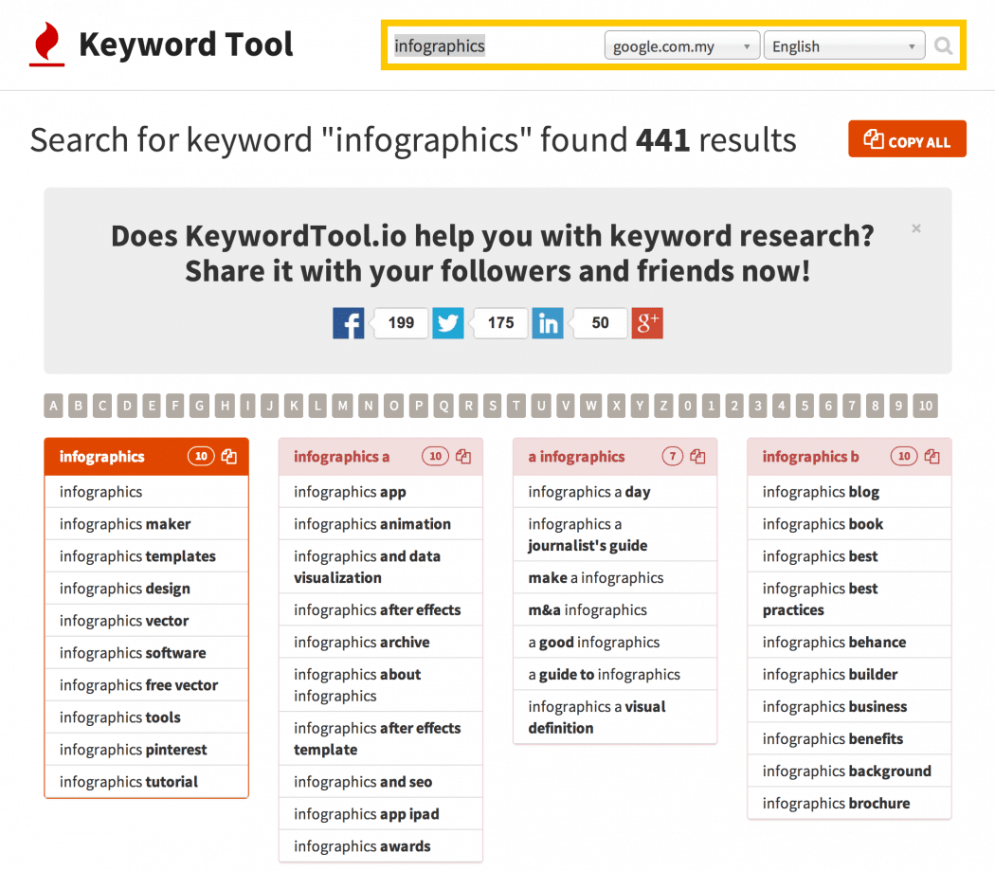Share on LinkedIn icon

tap(548, 323)
